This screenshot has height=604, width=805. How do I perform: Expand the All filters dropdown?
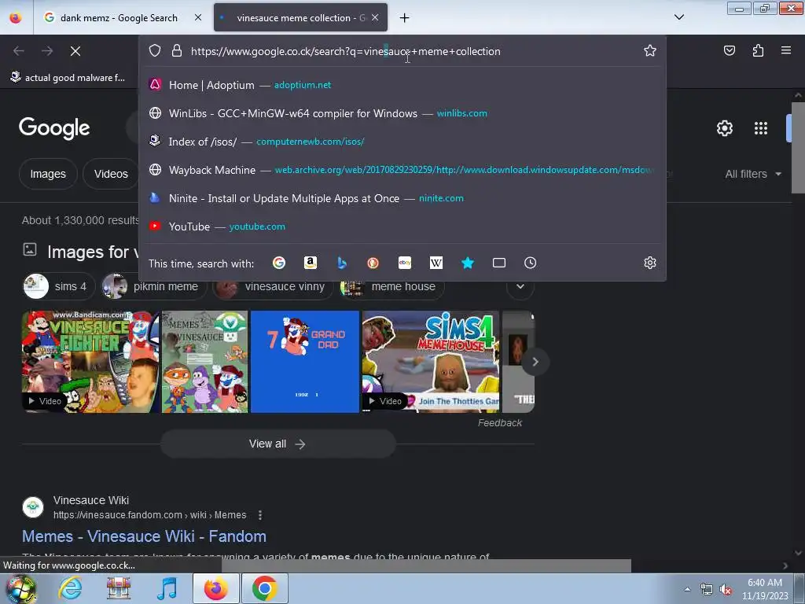click(753, 174)
